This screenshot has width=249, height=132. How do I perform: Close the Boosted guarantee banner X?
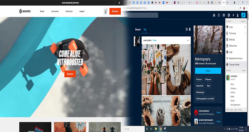[x=119, y=3]
